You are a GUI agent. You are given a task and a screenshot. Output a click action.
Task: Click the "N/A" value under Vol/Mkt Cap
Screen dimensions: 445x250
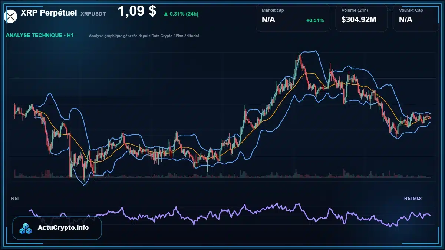(406, 20)
